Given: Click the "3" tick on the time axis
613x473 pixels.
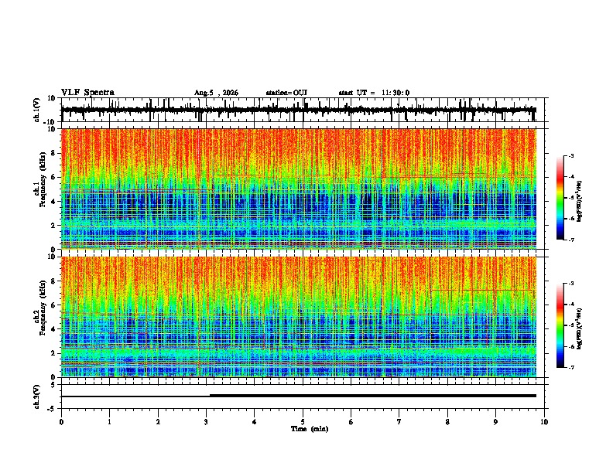Looking at the screenshot, I should (x=206, y=422).
